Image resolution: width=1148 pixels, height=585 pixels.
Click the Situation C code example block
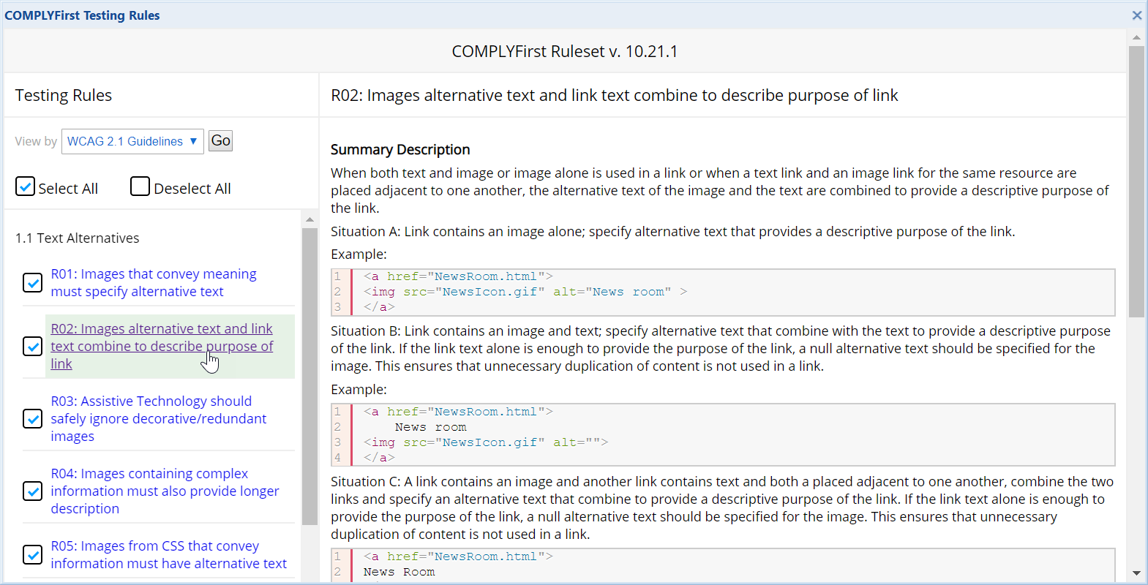[723, 565]
